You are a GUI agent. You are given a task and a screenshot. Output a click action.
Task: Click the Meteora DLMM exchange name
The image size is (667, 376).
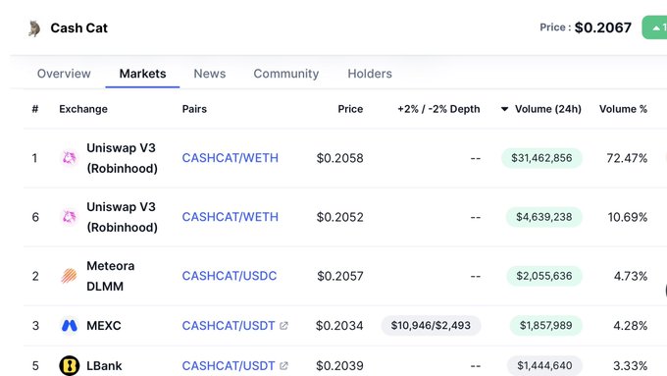(111, 276)
